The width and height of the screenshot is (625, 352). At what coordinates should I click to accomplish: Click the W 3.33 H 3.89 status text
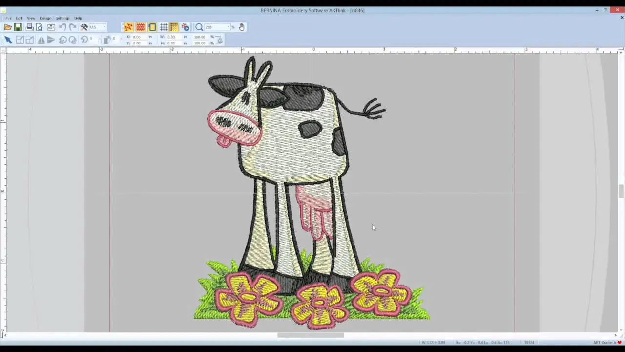coord(434,343)
